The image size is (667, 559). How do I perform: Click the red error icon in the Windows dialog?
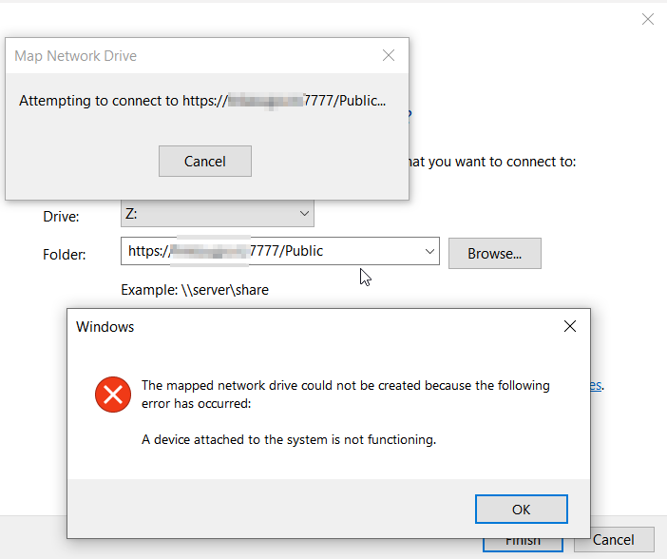pos(113,395)
